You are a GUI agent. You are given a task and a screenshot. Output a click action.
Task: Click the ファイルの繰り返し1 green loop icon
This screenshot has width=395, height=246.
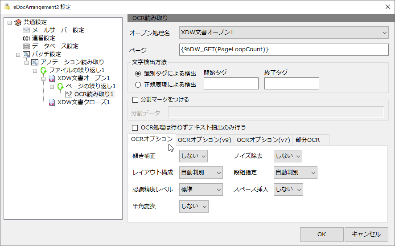pos(43,70)
